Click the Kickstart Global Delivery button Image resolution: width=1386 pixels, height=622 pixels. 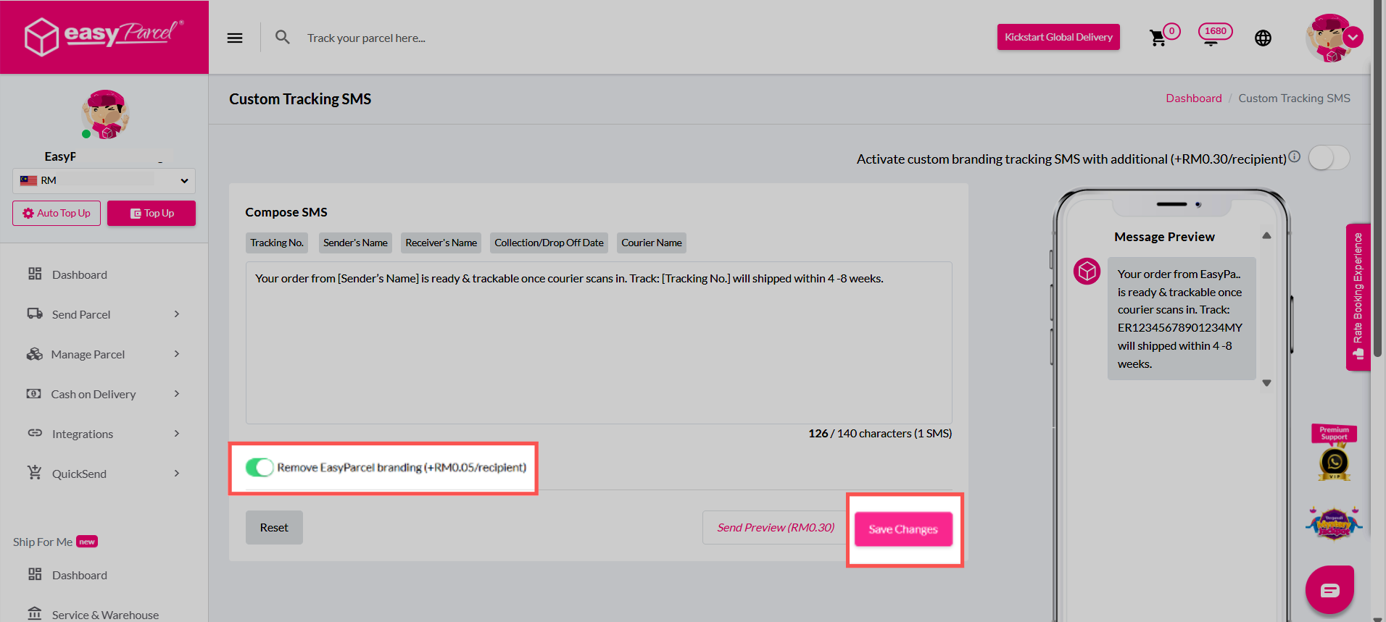click(1058, 37)
